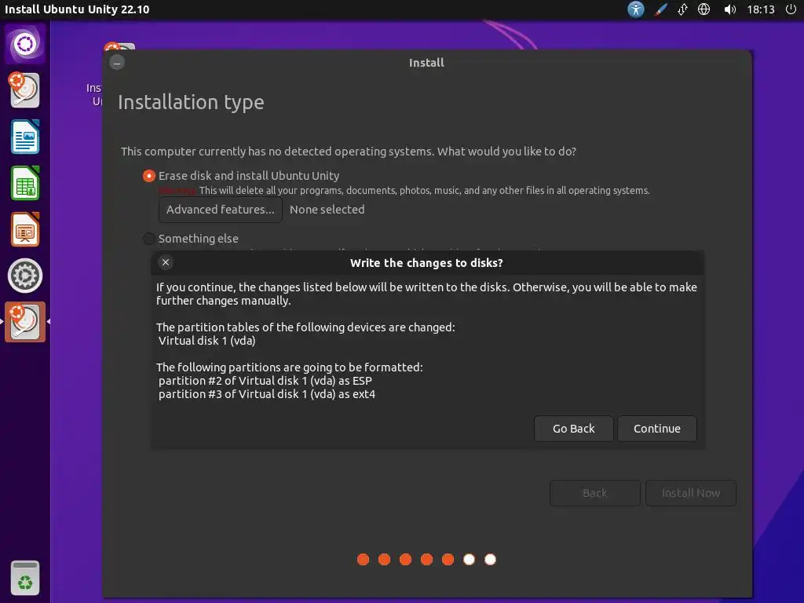Click the partition #2 as ESP line

pos(265,381)
